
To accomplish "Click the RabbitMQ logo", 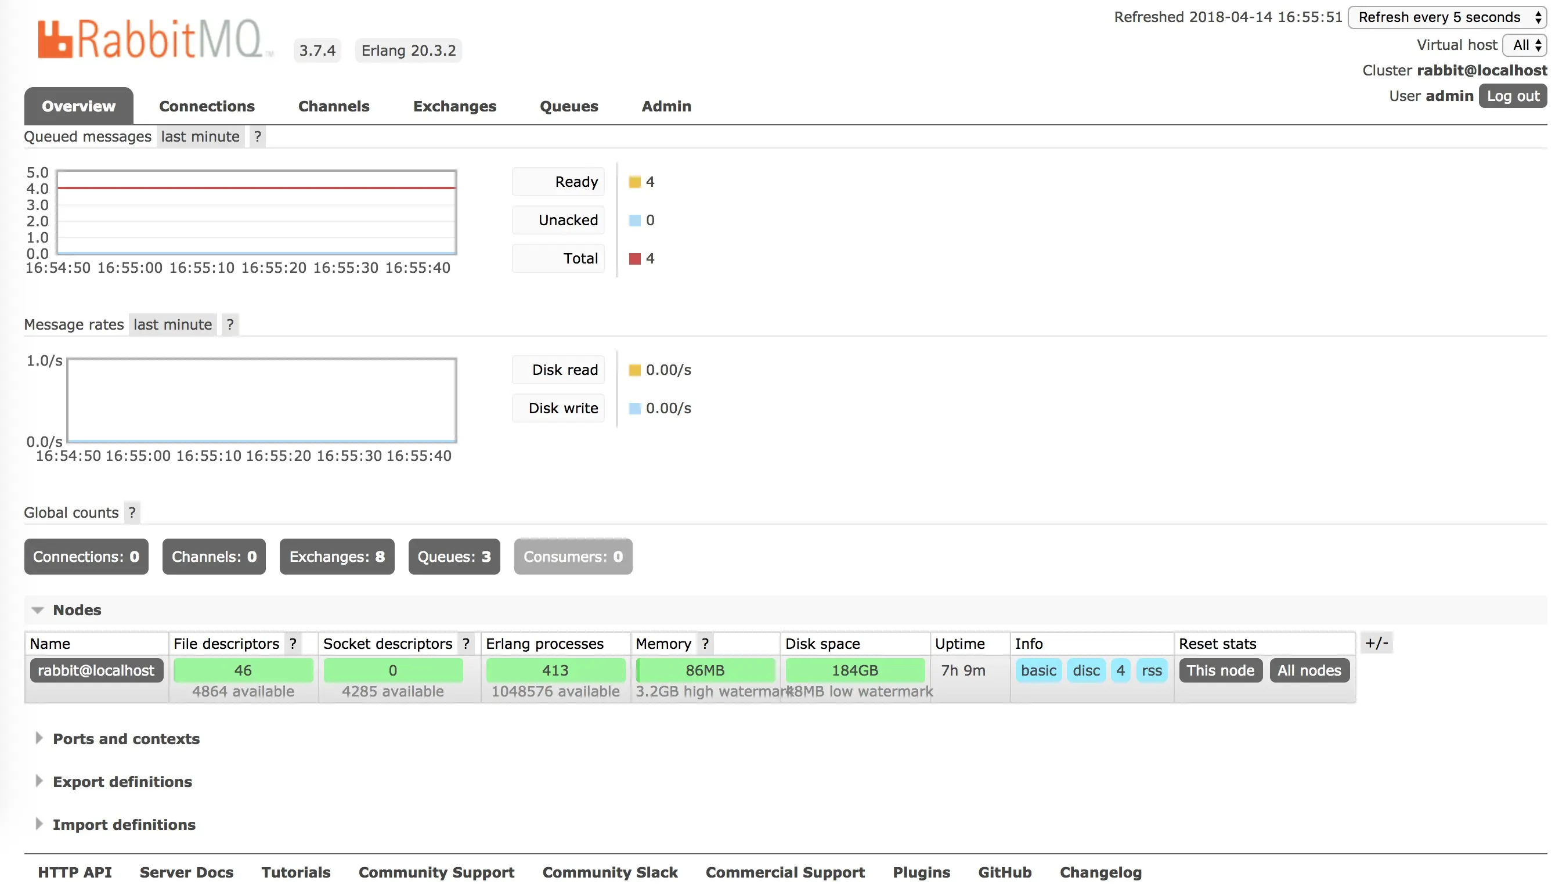I will [x=149, y=39].
